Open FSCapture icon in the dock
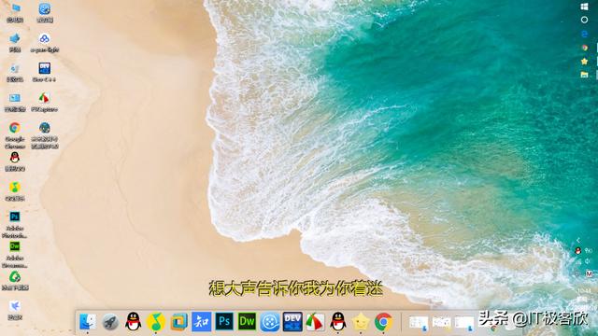The height and width of the screenshot is (336, 598). point(315,322)
